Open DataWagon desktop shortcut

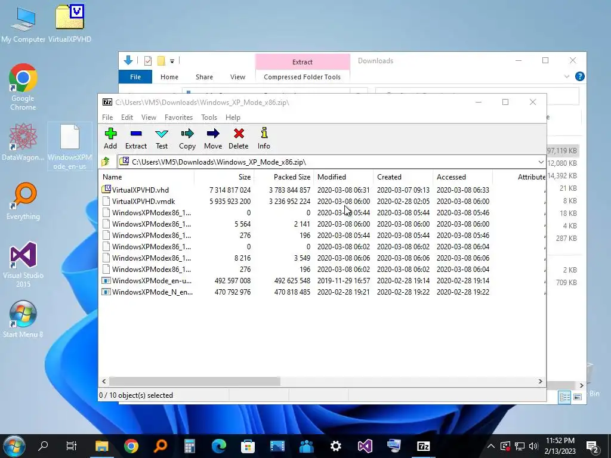coord(23,142)
